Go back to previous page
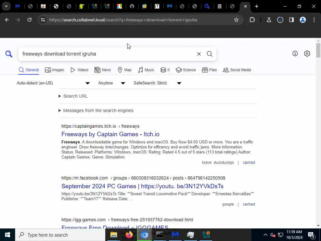The width and height of the screenshot is (321, 241). pyautogui.click(x=7, y=20)
